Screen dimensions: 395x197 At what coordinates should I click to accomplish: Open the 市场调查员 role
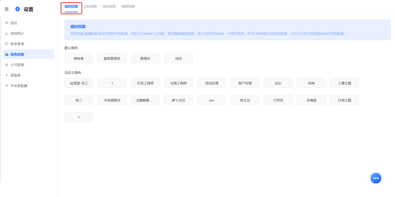point(112,100)
